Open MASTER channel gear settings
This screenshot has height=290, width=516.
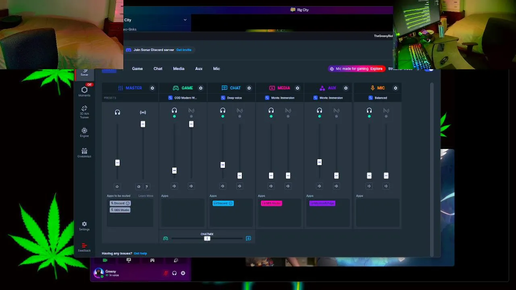152,88
